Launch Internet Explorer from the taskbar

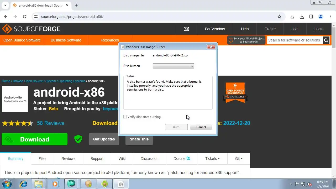(x=23, y=184)
